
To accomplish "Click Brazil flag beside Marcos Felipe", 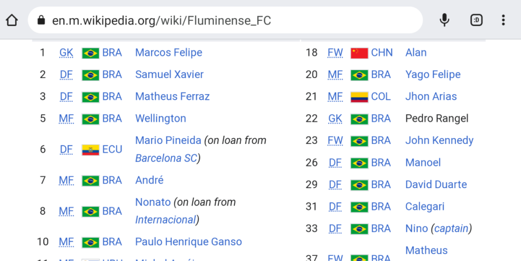I will pyautogui.click(x=90, y=53).
